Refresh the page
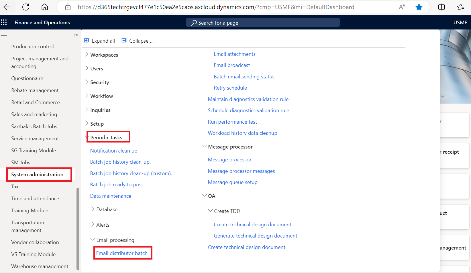The image size is (471, 273). (25, 7)
